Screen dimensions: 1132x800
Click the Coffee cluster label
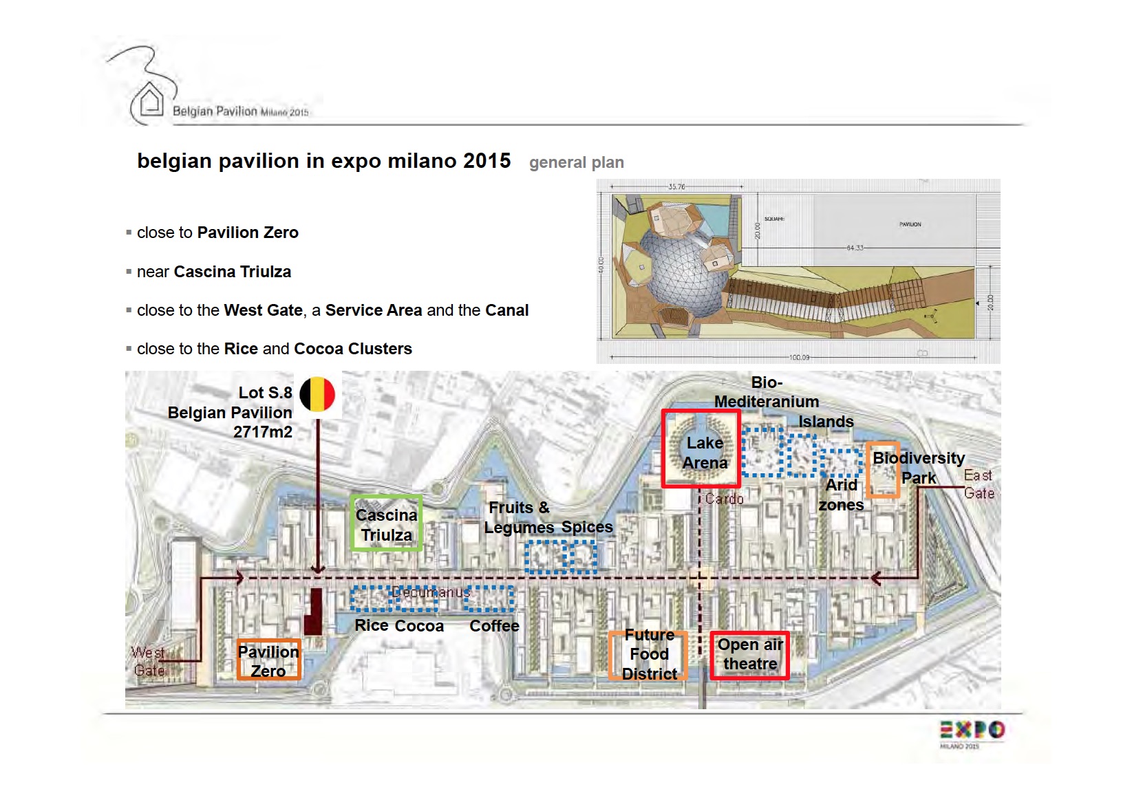coord(494,626)
